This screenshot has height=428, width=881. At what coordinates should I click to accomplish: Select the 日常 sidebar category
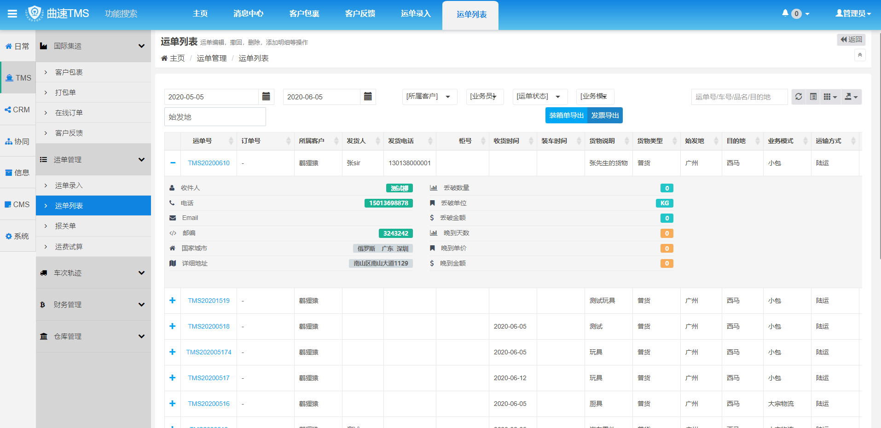click(17, 46)
